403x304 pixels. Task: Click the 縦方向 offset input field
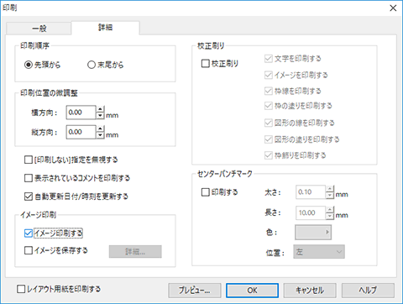click(81, 132)
